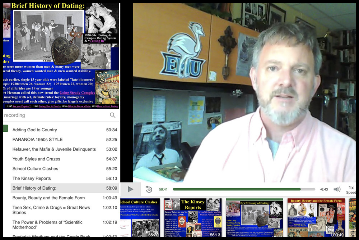The width and height of the screenshot is (359, 240).
Task: Open the Bounty, Beauty slide thumbnail
Action: pyautogui.click(x=316, y=217)
